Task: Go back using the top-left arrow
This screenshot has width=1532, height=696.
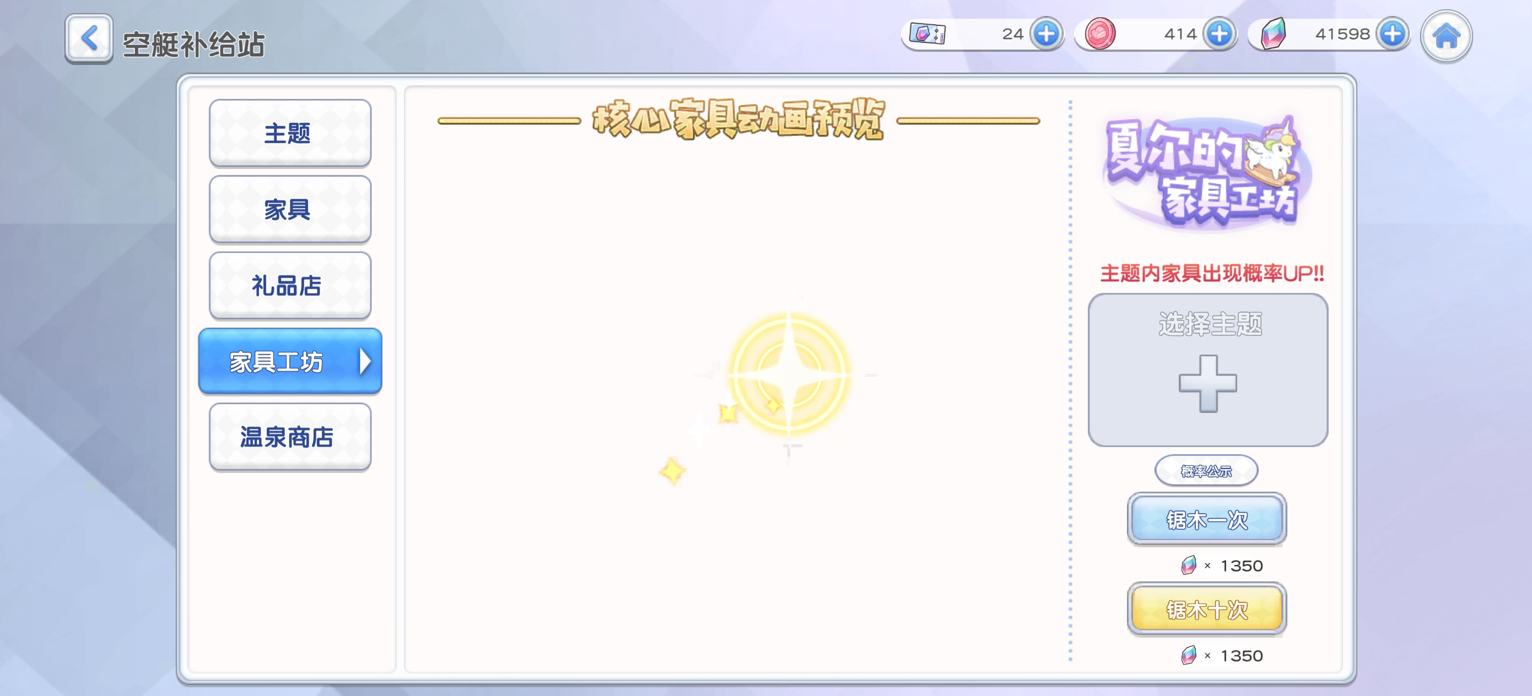Action: coord(89,39)
